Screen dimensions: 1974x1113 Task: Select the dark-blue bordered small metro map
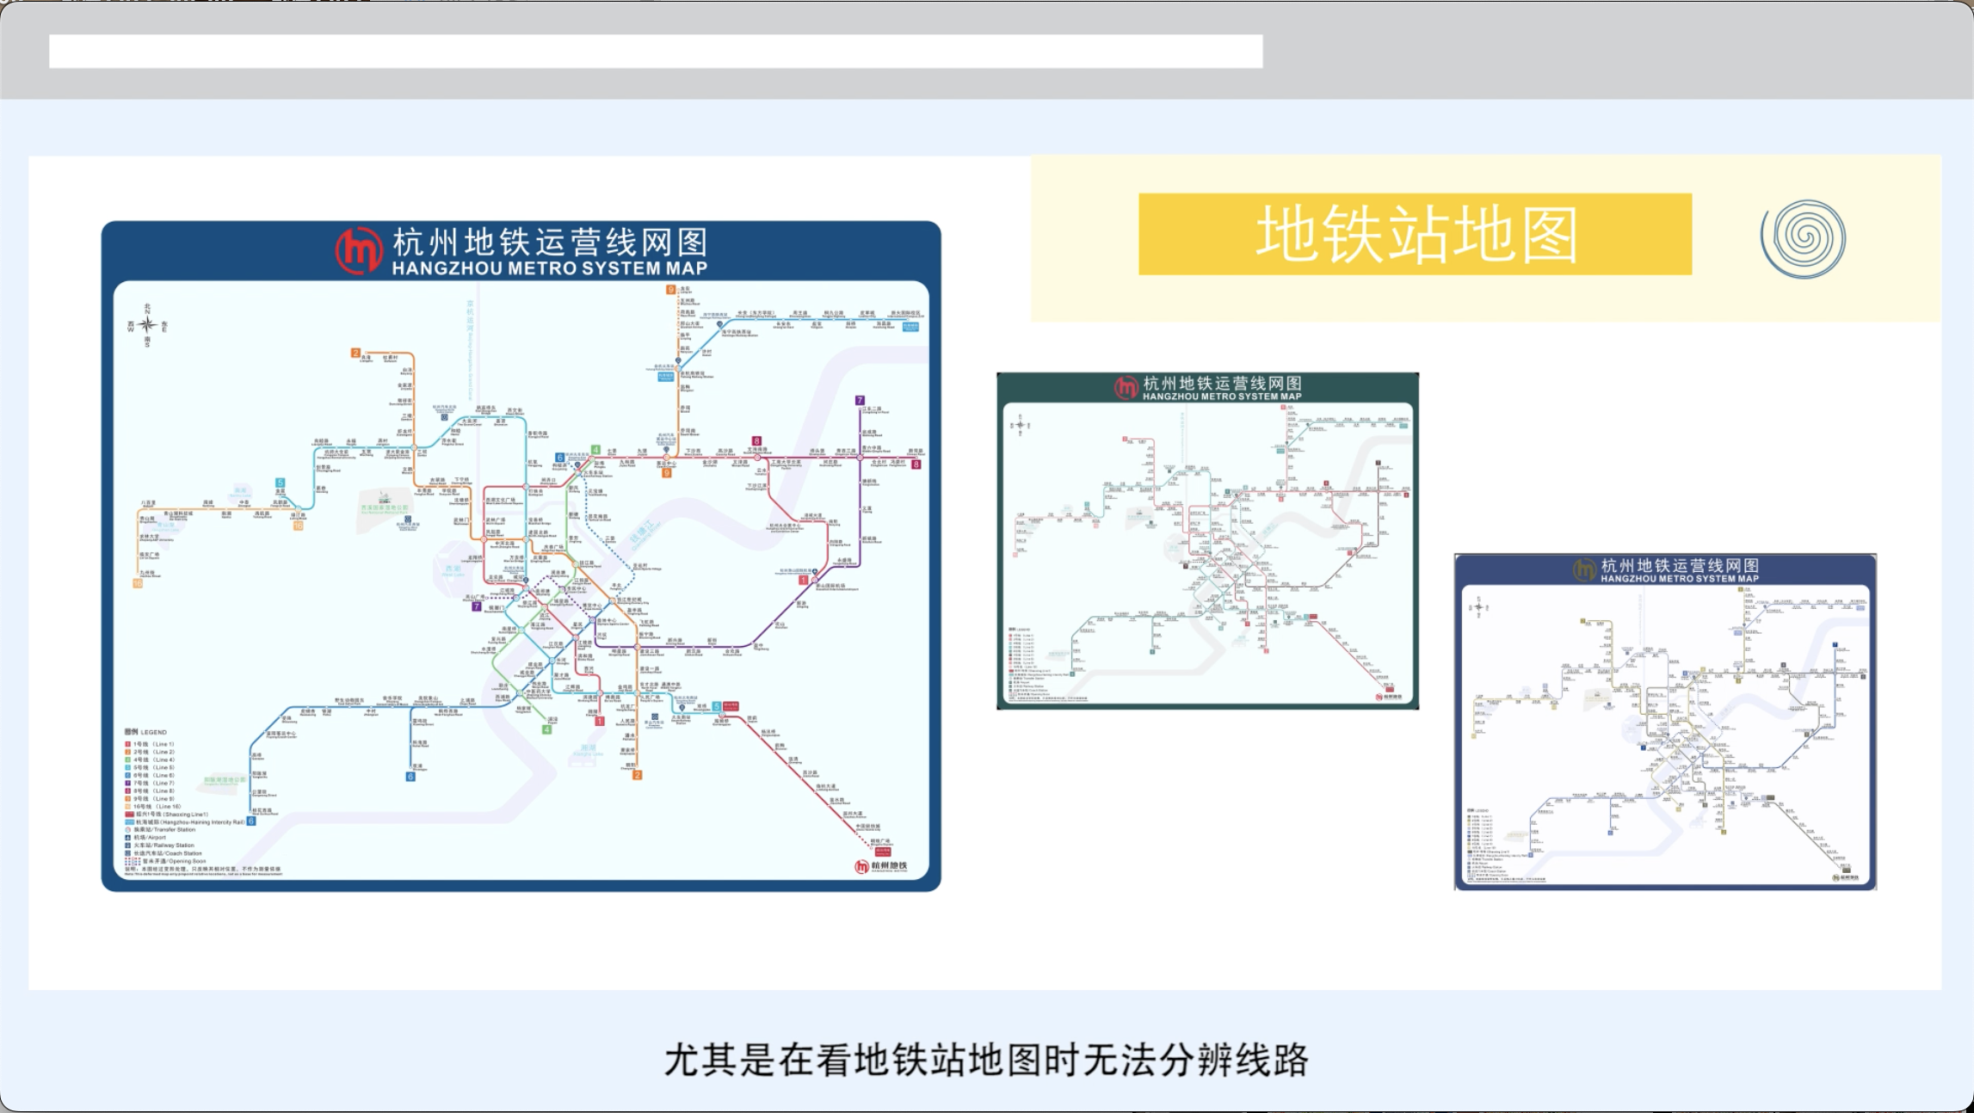pos(1665,723)
